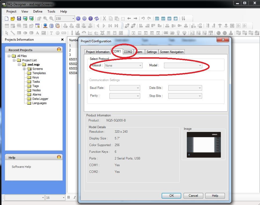
Task: Select the trend line chart tool icon
Action: click(90, 33)
